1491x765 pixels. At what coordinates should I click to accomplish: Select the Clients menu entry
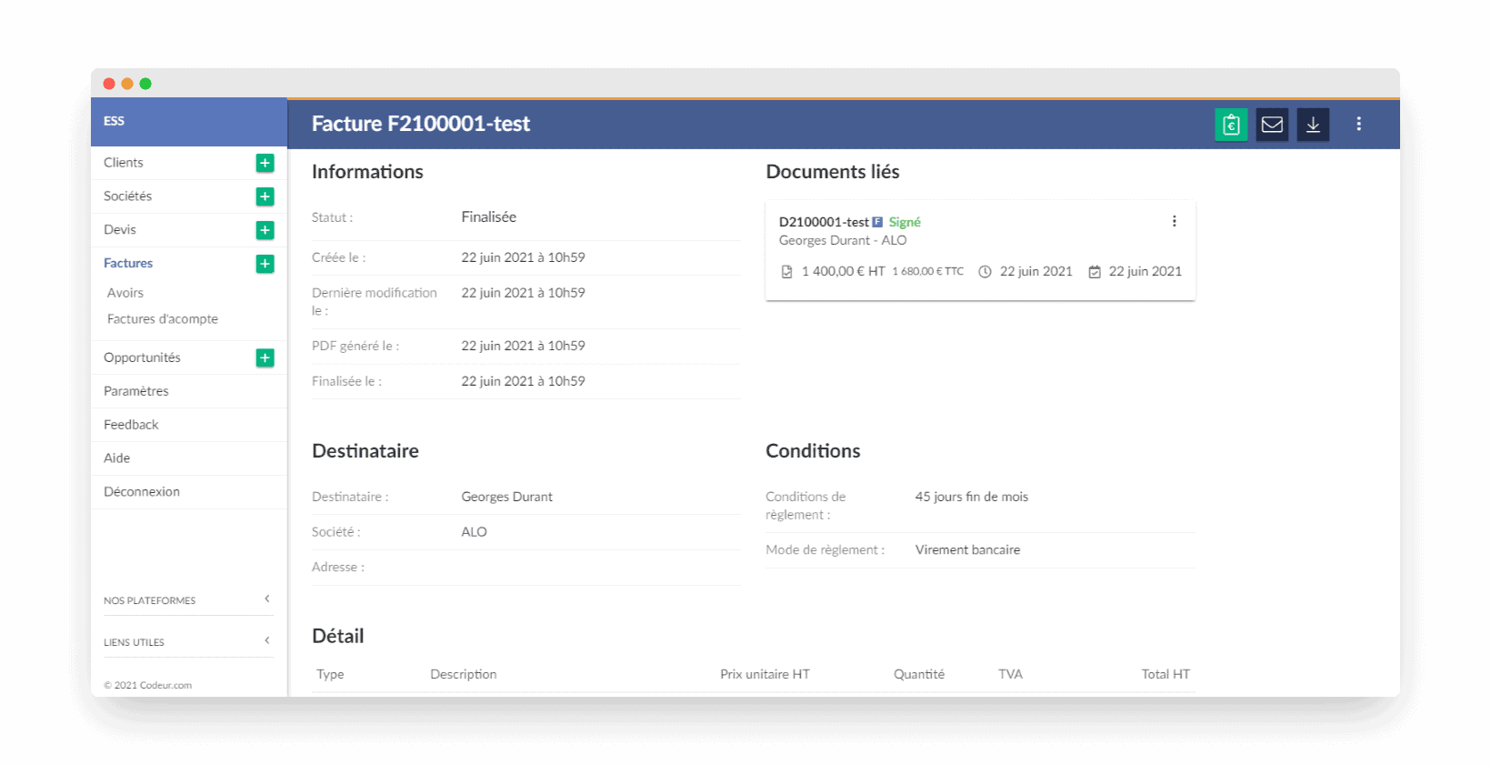click(x=124, y=163)
